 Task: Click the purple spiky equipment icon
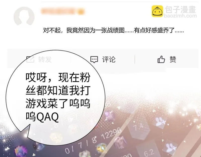pos(120,142)
